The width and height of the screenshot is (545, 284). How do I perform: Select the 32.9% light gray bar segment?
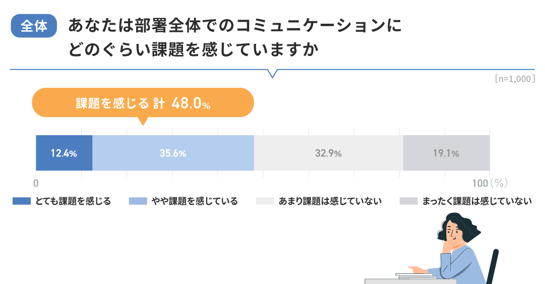click(x=328, y=153)
